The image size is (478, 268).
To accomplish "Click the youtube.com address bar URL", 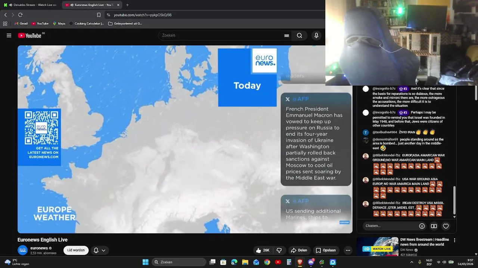I will (x=143, y=15).
